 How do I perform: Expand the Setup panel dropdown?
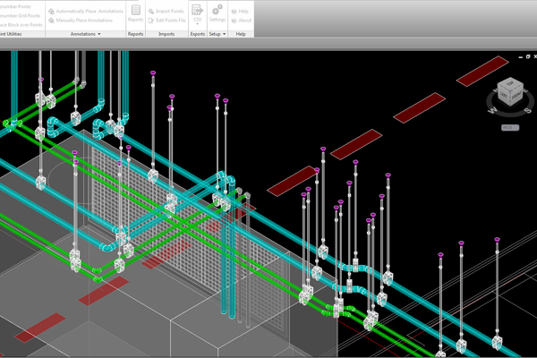(226, 33)
